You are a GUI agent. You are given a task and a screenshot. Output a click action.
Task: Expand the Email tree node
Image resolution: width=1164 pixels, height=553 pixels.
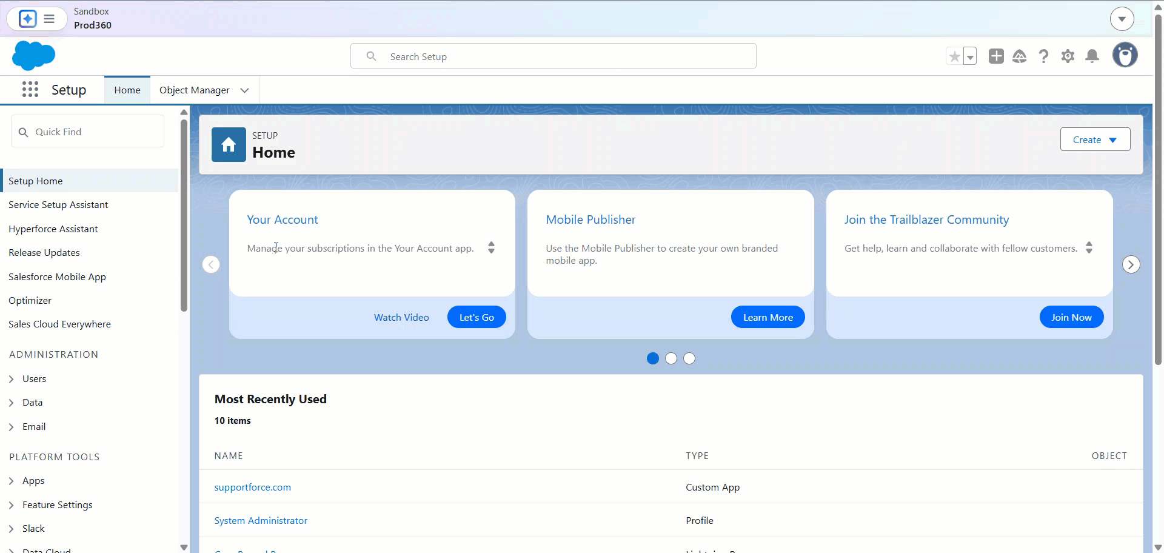pos(12,427)
